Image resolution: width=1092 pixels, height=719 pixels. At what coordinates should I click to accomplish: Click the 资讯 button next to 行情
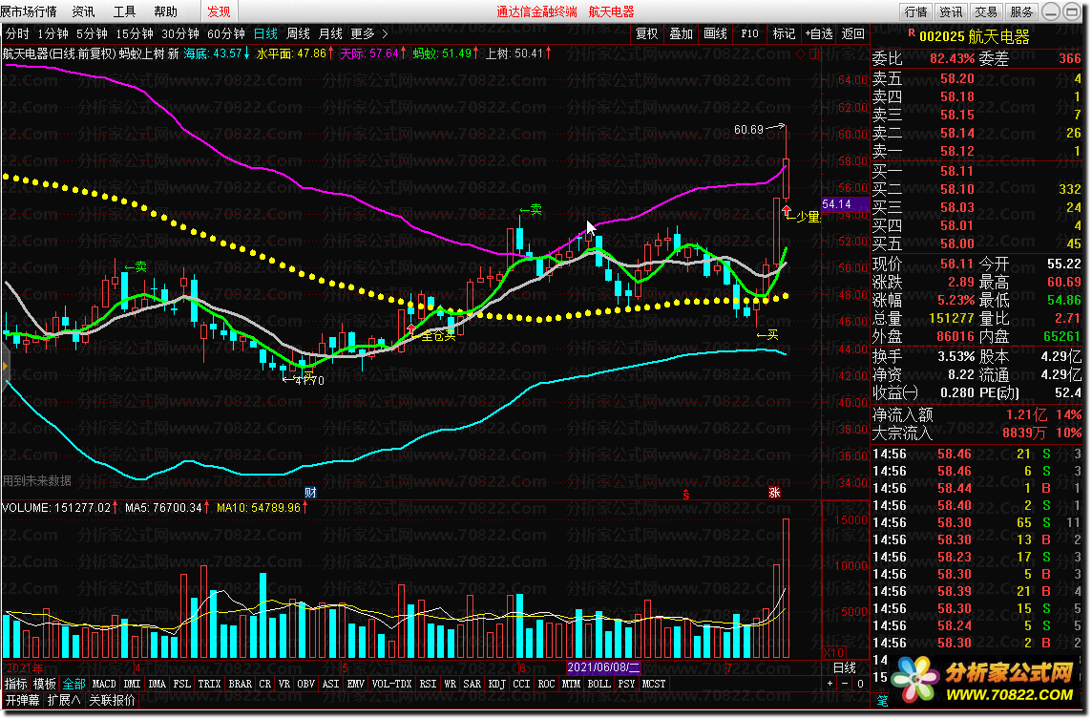951,11
